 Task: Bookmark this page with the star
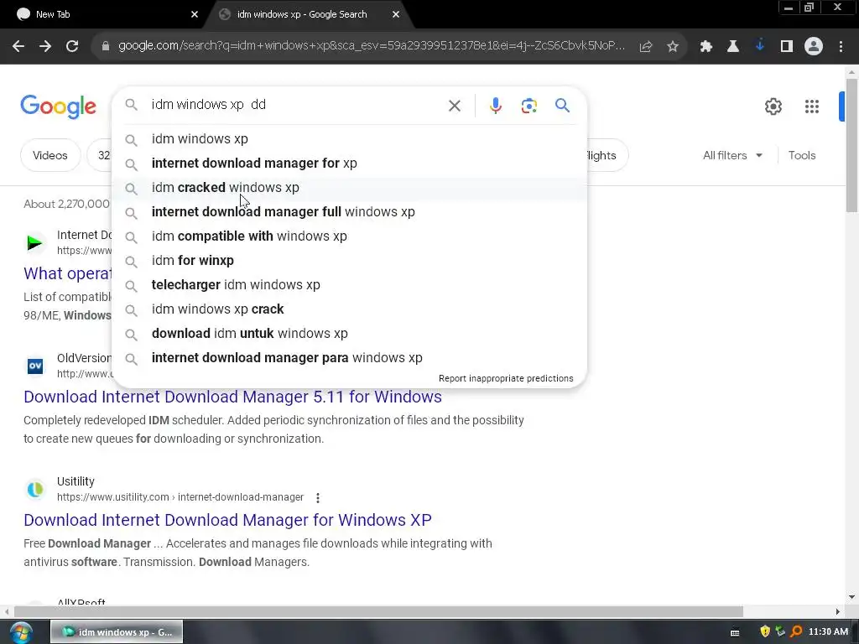click(673, 47)
